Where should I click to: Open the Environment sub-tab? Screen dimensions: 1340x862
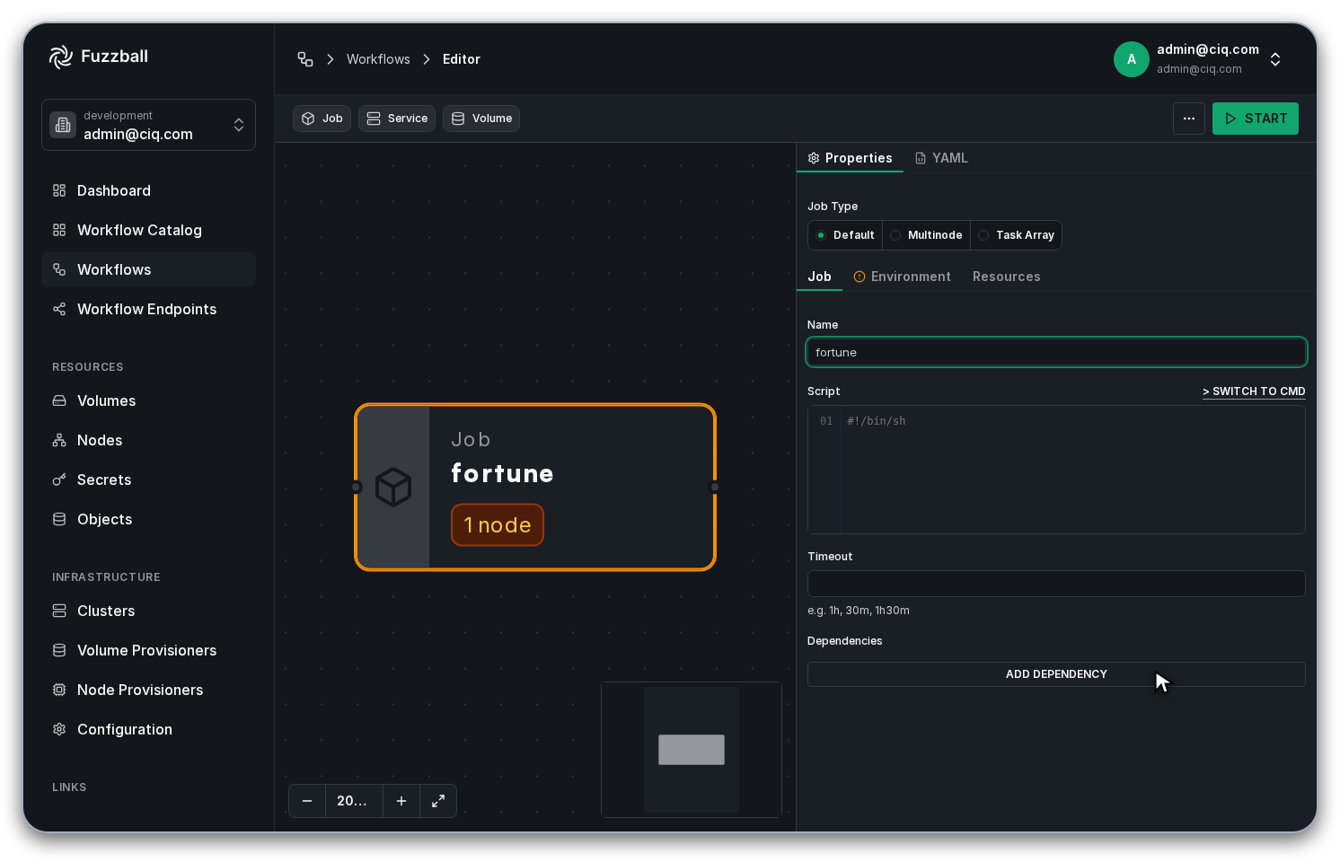pyautogui.click(x=902, y=277)
